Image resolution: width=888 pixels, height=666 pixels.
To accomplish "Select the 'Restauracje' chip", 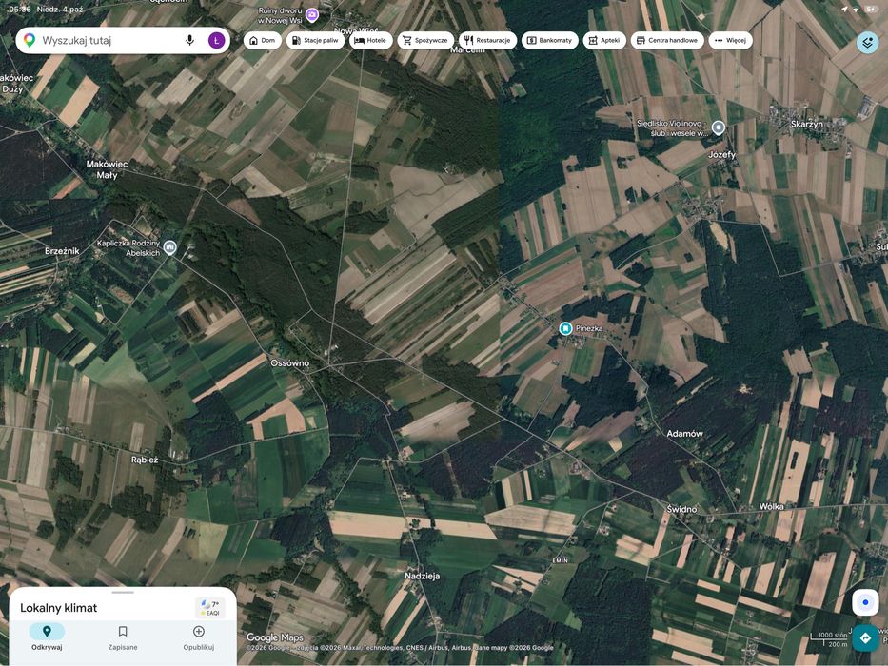I will (x=487, y=40).
